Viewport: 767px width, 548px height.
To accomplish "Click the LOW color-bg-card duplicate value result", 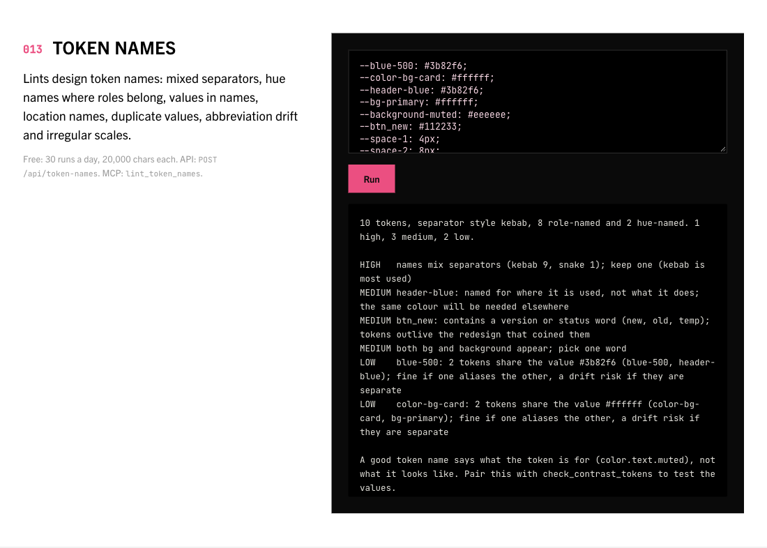I will [530, 418].
